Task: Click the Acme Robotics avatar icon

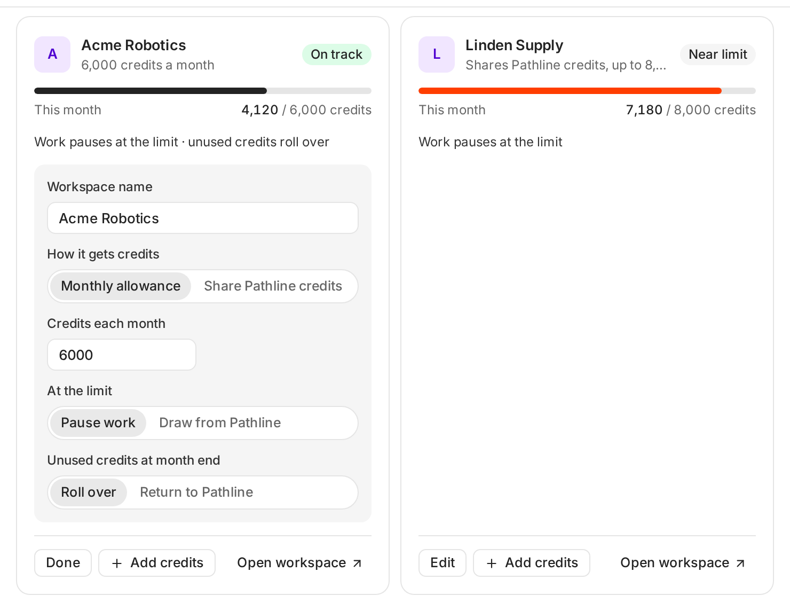Action: pyautogui.click(x=52, y=54)
